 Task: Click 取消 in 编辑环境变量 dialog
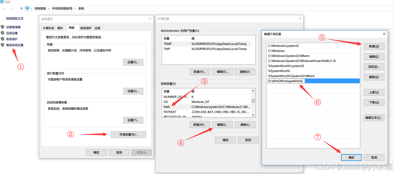[374, 157]
